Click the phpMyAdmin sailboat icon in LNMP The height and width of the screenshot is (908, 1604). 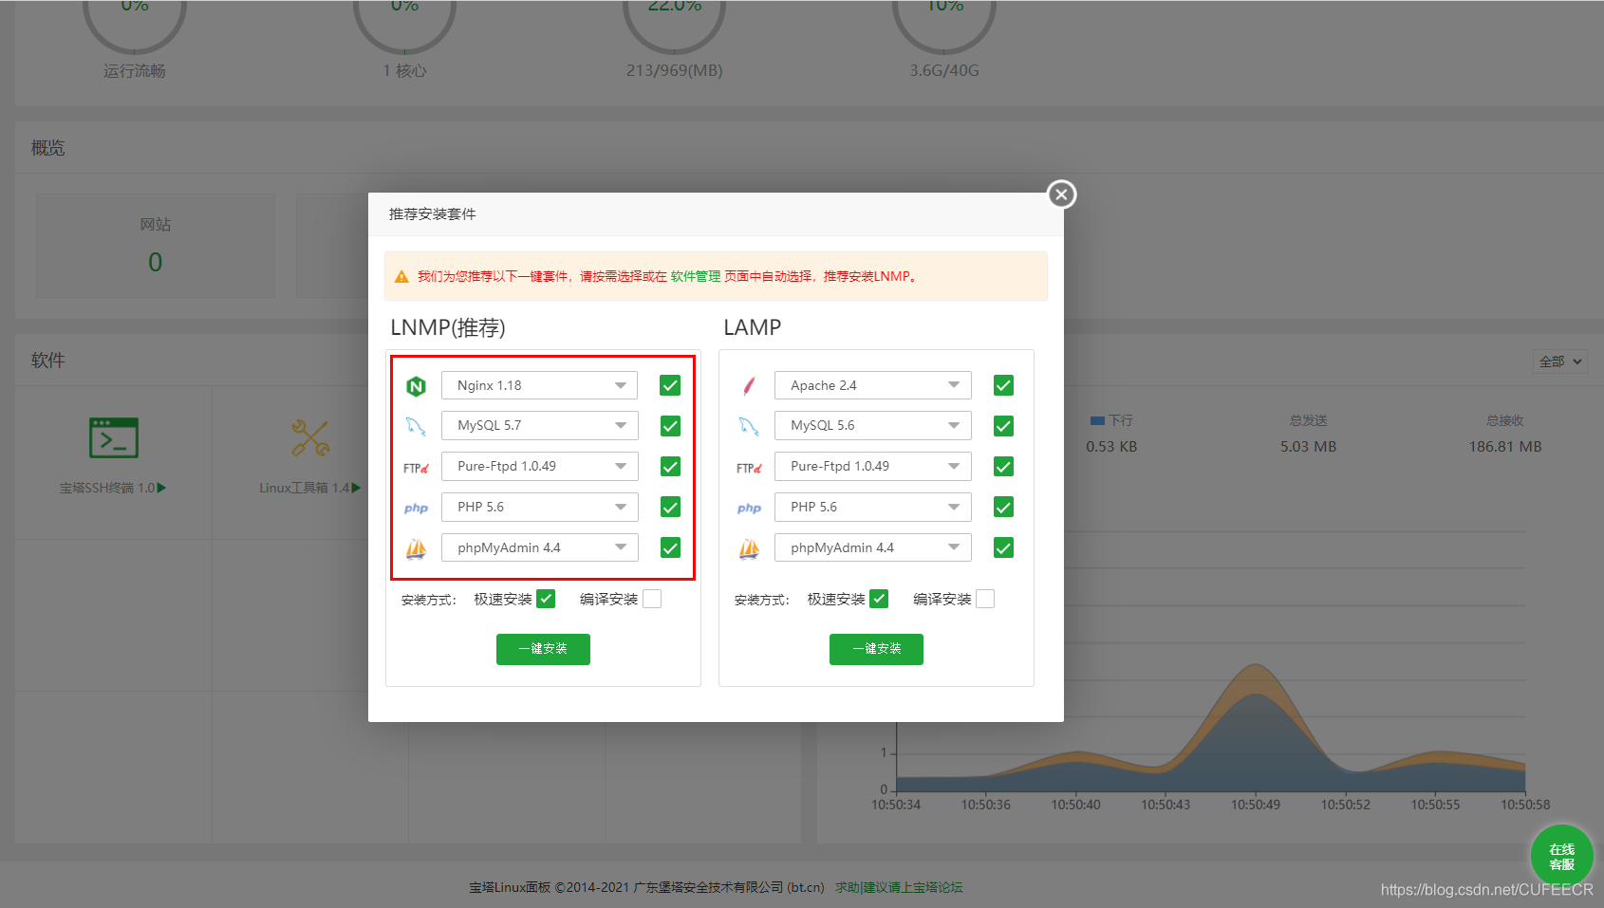click(x=416, y=548)
